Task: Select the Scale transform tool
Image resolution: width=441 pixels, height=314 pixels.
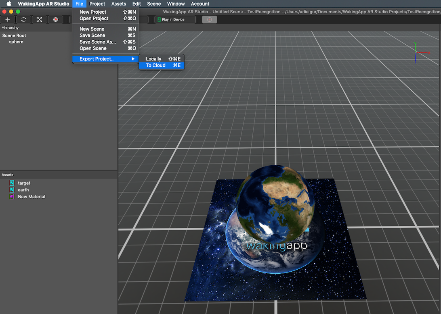Action: pyautogui.click(x=40, y=19)
